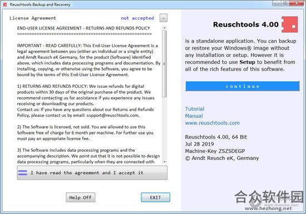The height and width of the screenshot is (214, 306).
Task: Click the 'IMPORTANT - READ CAREFULLY' paragraph
Action: [x=88, y=60]
